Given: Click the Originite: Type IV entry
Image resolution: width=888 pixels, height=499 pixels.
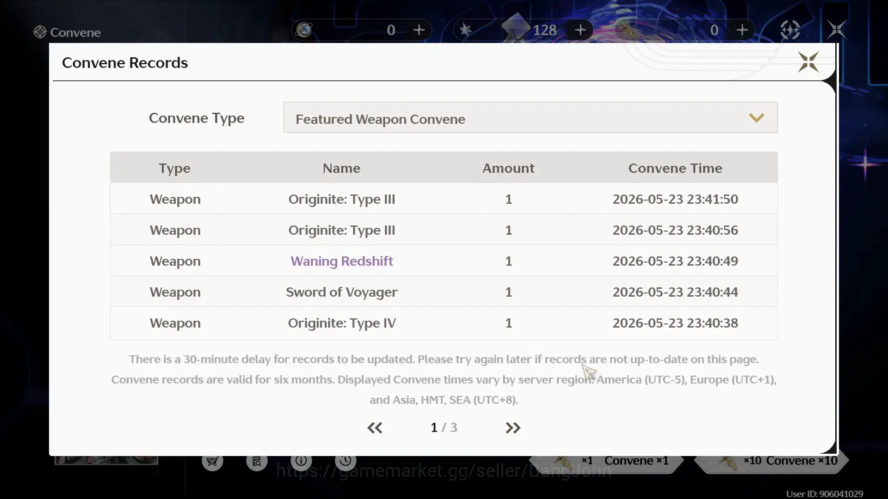Looking at the screenshot, I should 342,323.
